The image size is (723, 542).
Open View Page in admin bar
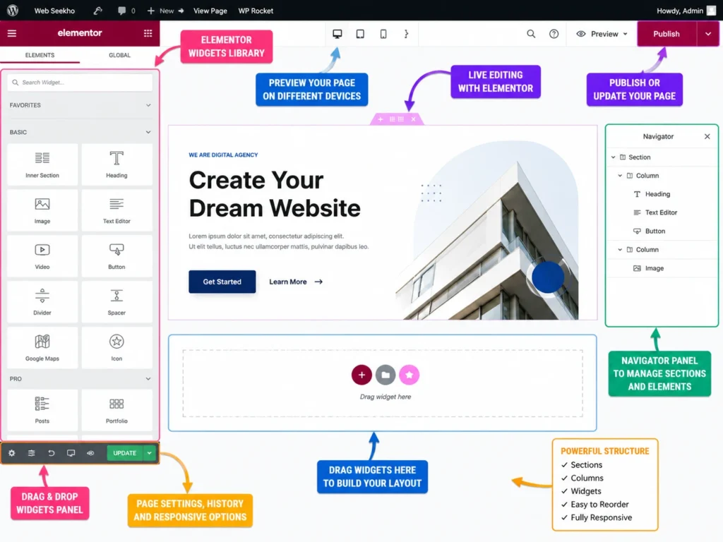[210, 11]
